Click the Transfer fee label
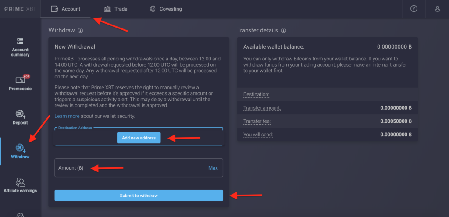The image size is (449, 217). (257, 121)
